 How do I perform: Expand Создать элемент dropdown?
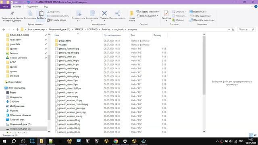[x=148, y=12]
